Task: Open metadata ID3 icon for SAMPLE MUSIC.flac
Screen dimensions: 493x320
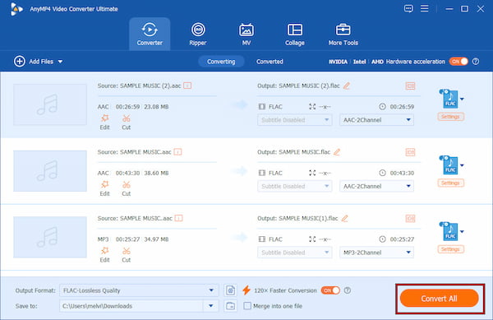Action: (410, 152)
